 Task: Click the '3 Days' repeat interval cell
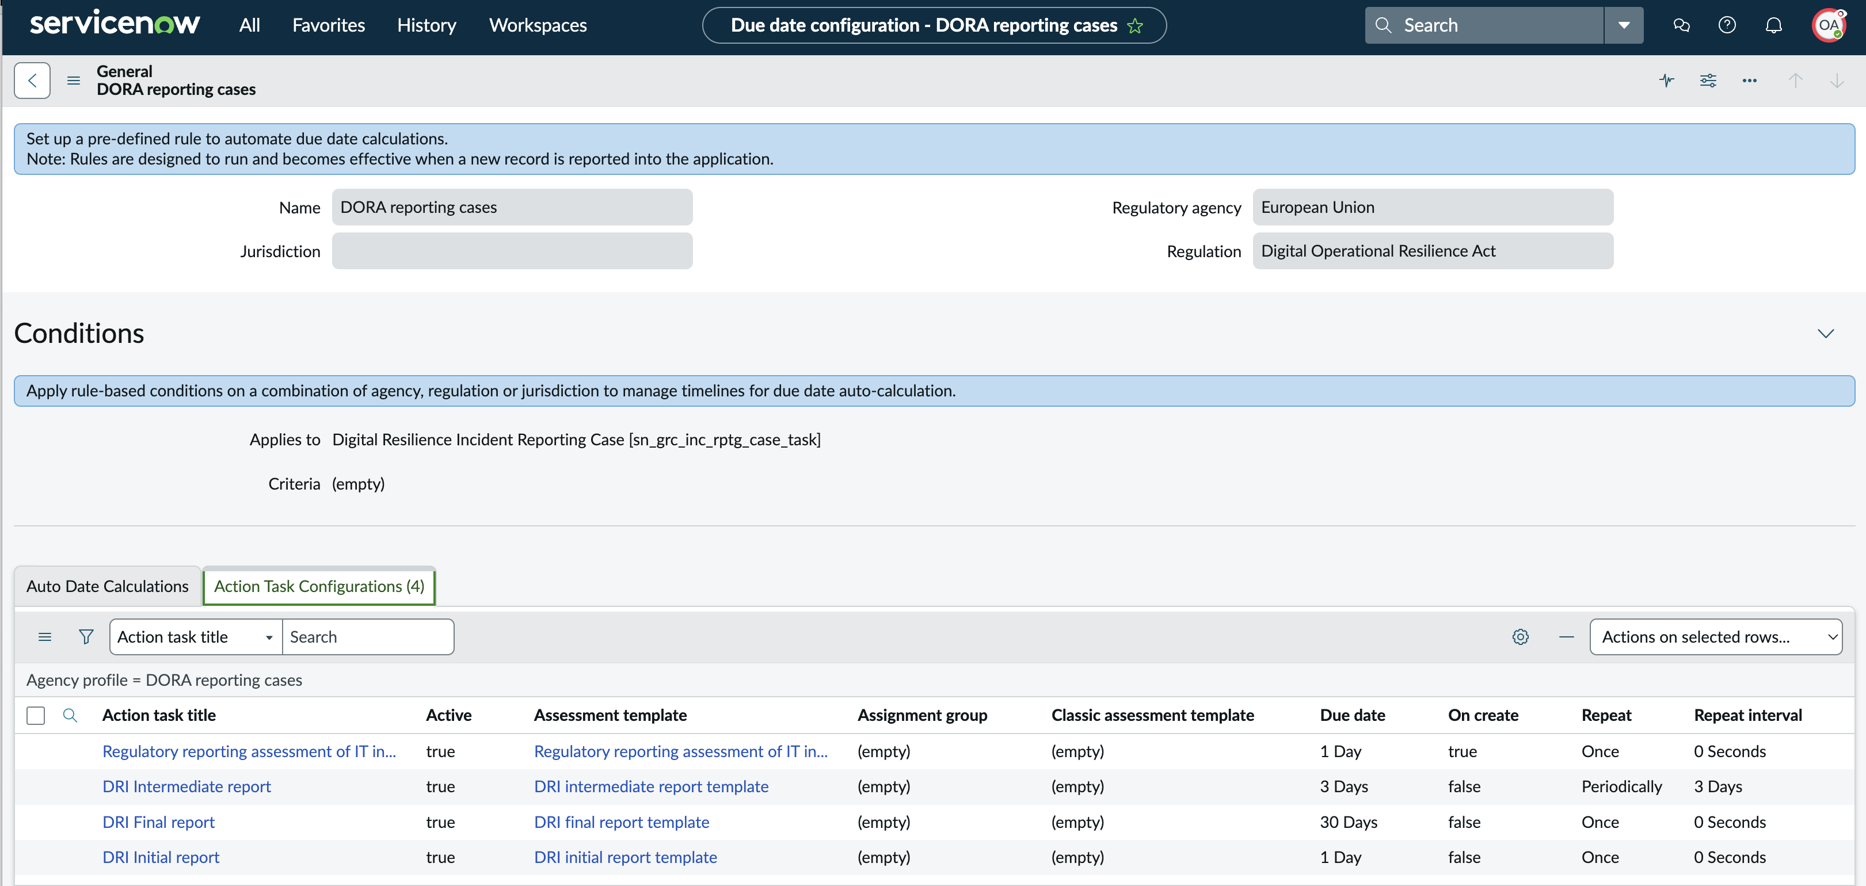coord(1718,787)
